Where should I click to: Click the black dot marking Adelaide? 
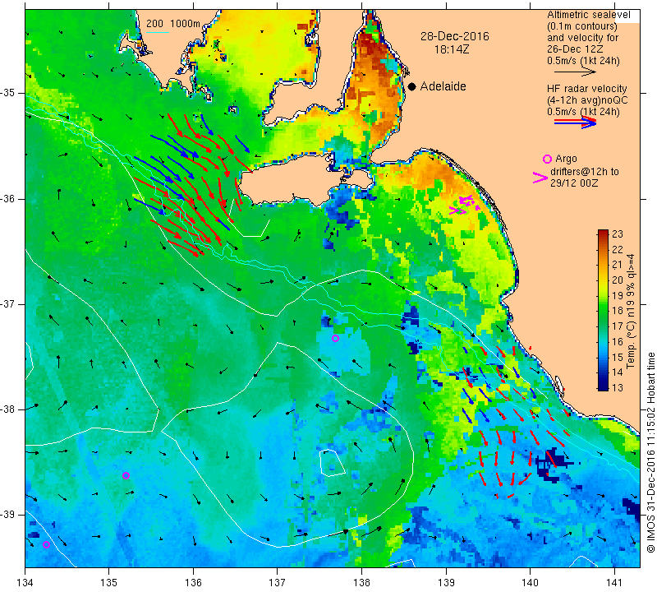(412, 87)
